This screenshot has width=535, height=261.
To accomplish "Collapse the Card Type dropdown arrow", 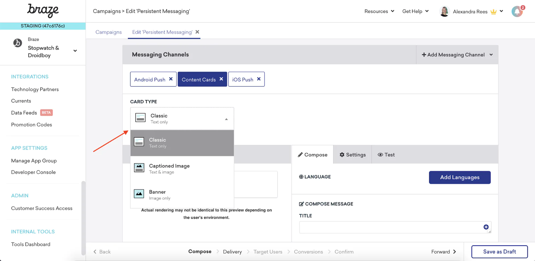I will (226, 119).
